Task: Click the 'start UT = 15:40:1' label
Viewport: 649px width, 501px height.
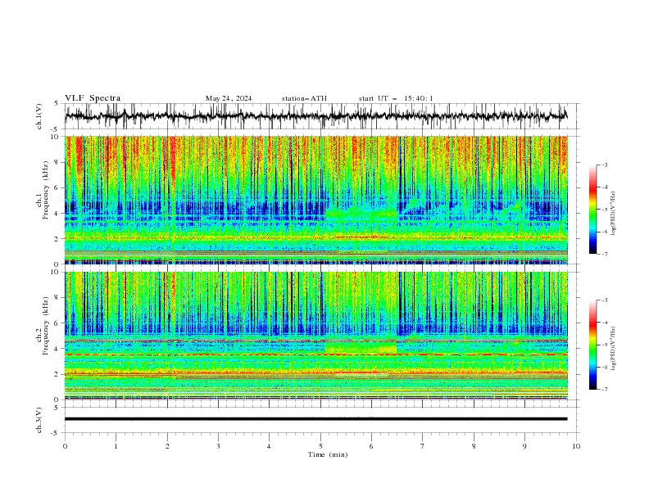Action: [396, 98]
